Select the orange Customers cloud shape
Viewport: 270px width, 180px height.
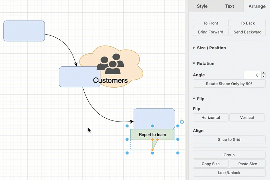click(121, 57)
